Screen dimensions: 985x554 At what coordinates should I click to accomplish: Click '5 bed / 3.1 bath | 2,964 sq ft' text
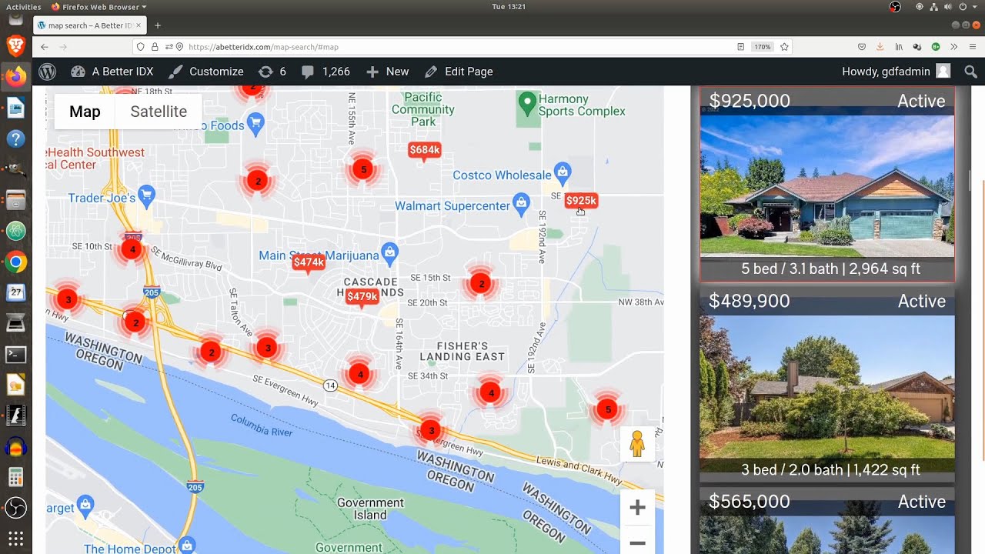831,269
